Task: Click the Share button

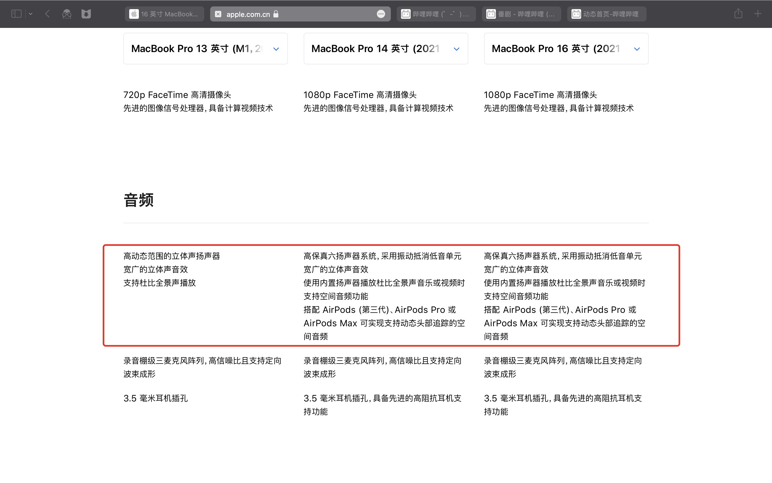Action: pos(738,14)
